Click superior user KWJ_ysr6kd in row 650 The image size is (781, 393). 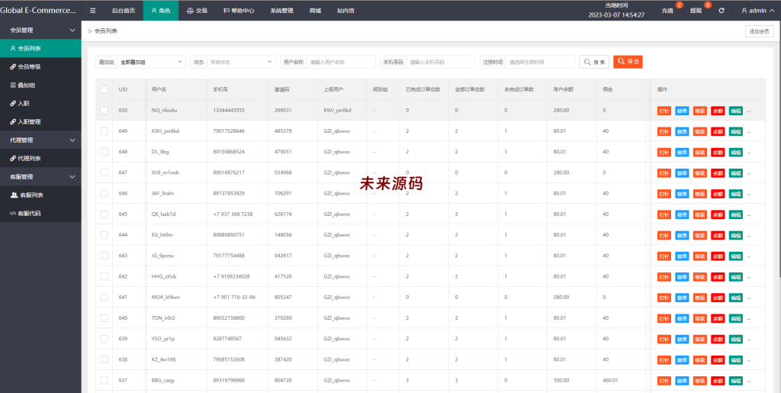[338, 111]
